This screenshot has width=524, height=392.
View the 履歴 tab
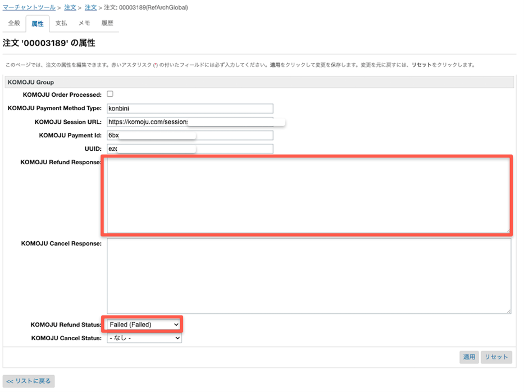pyautogui.click(x=107, y=24)
